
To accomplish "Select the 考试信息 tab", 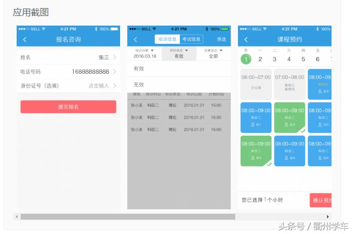I will tap(191, 39).
